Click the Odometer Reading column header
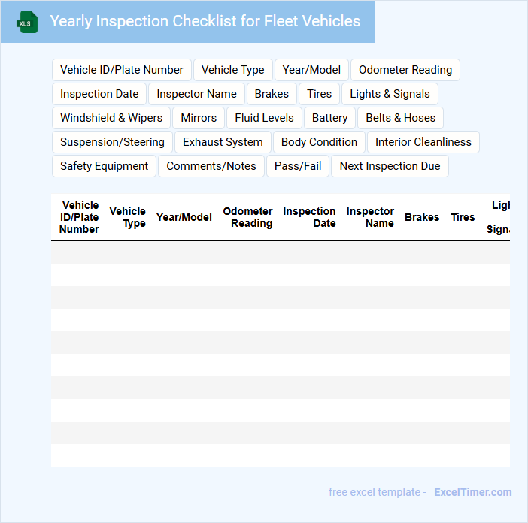 tap(248, 217)
